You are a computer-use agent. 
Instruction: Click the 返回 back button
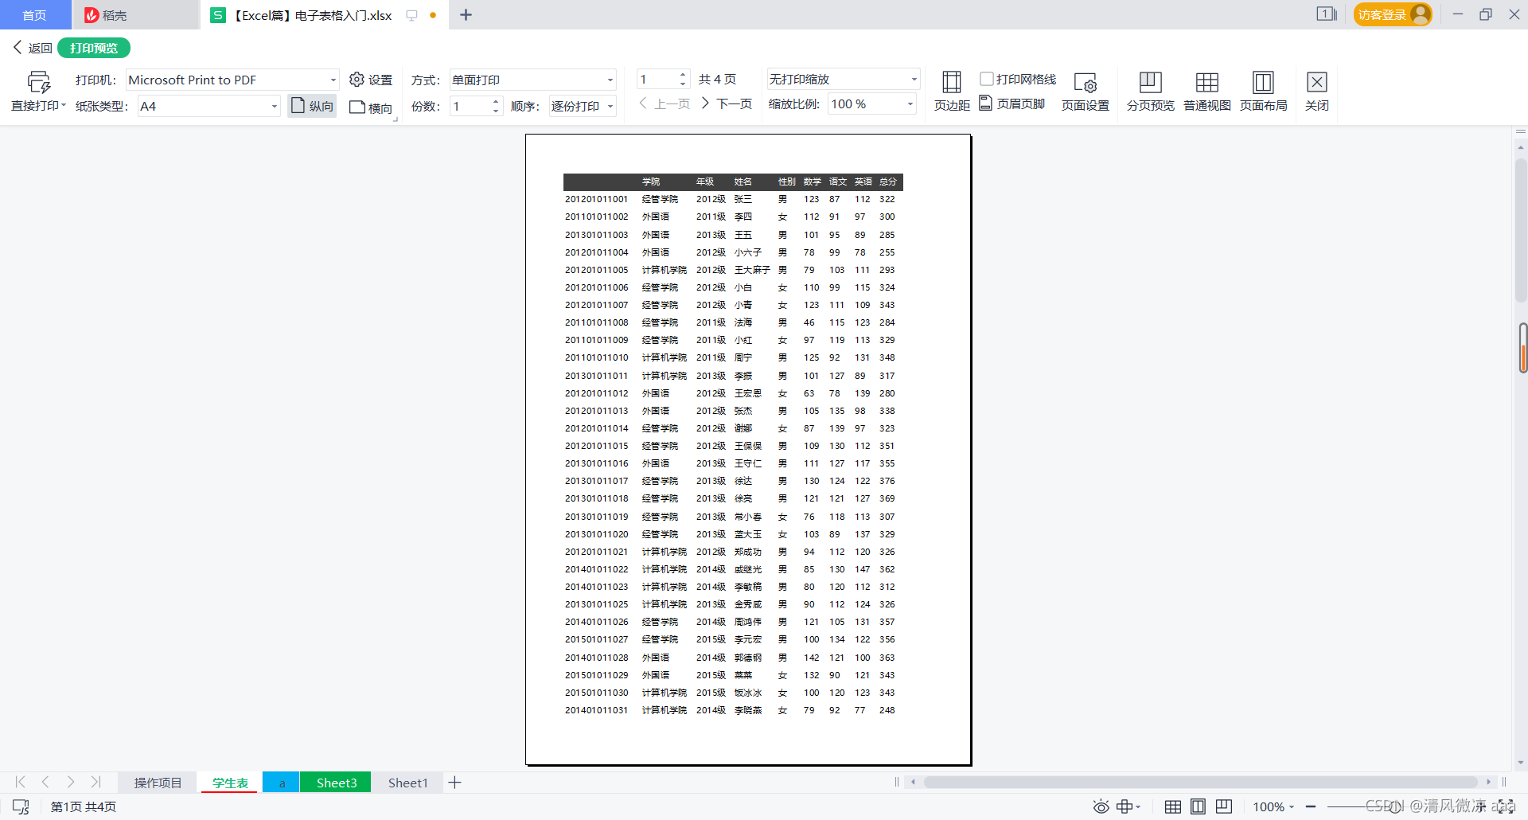point(33,48)
